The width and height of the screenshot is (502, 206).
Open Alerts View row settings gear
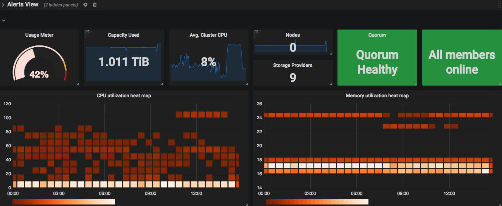(85, 5)
